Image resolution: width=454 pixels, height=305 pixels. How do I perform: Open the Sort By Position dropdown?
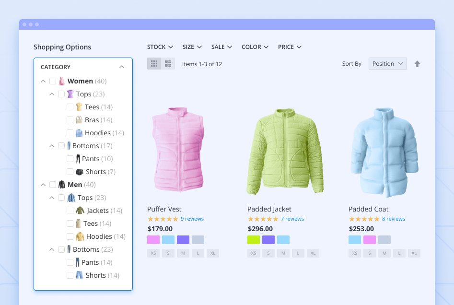coord(387,64)
